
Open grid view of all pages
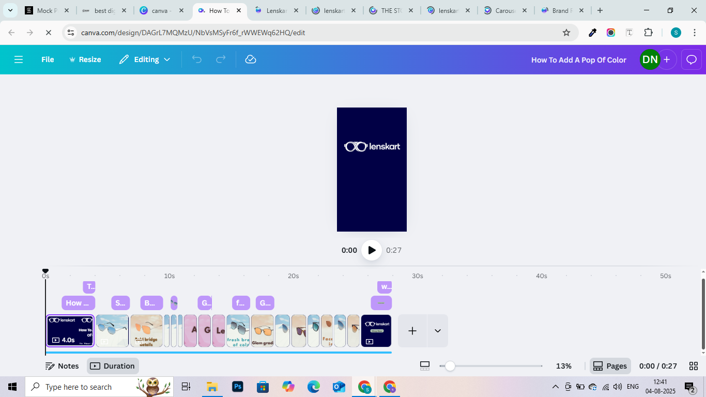click(x=694, y=366)
